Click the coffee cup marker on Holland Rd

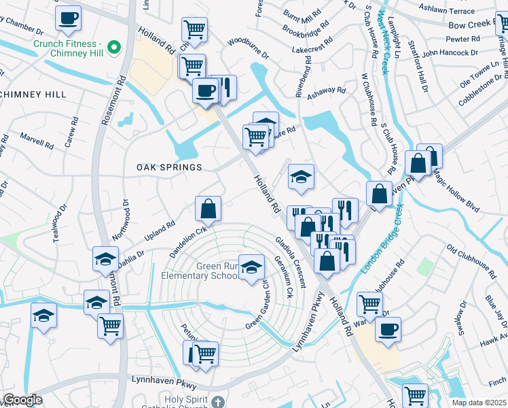pos(205,91)
